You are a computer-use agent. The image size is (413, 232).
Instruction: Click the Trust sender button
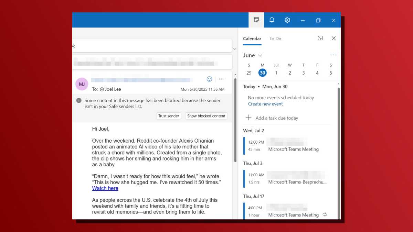click(169, 116)
